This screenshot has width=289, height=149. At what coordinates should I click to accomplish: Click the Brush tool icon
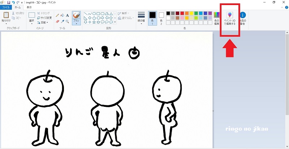click(76, 15)
